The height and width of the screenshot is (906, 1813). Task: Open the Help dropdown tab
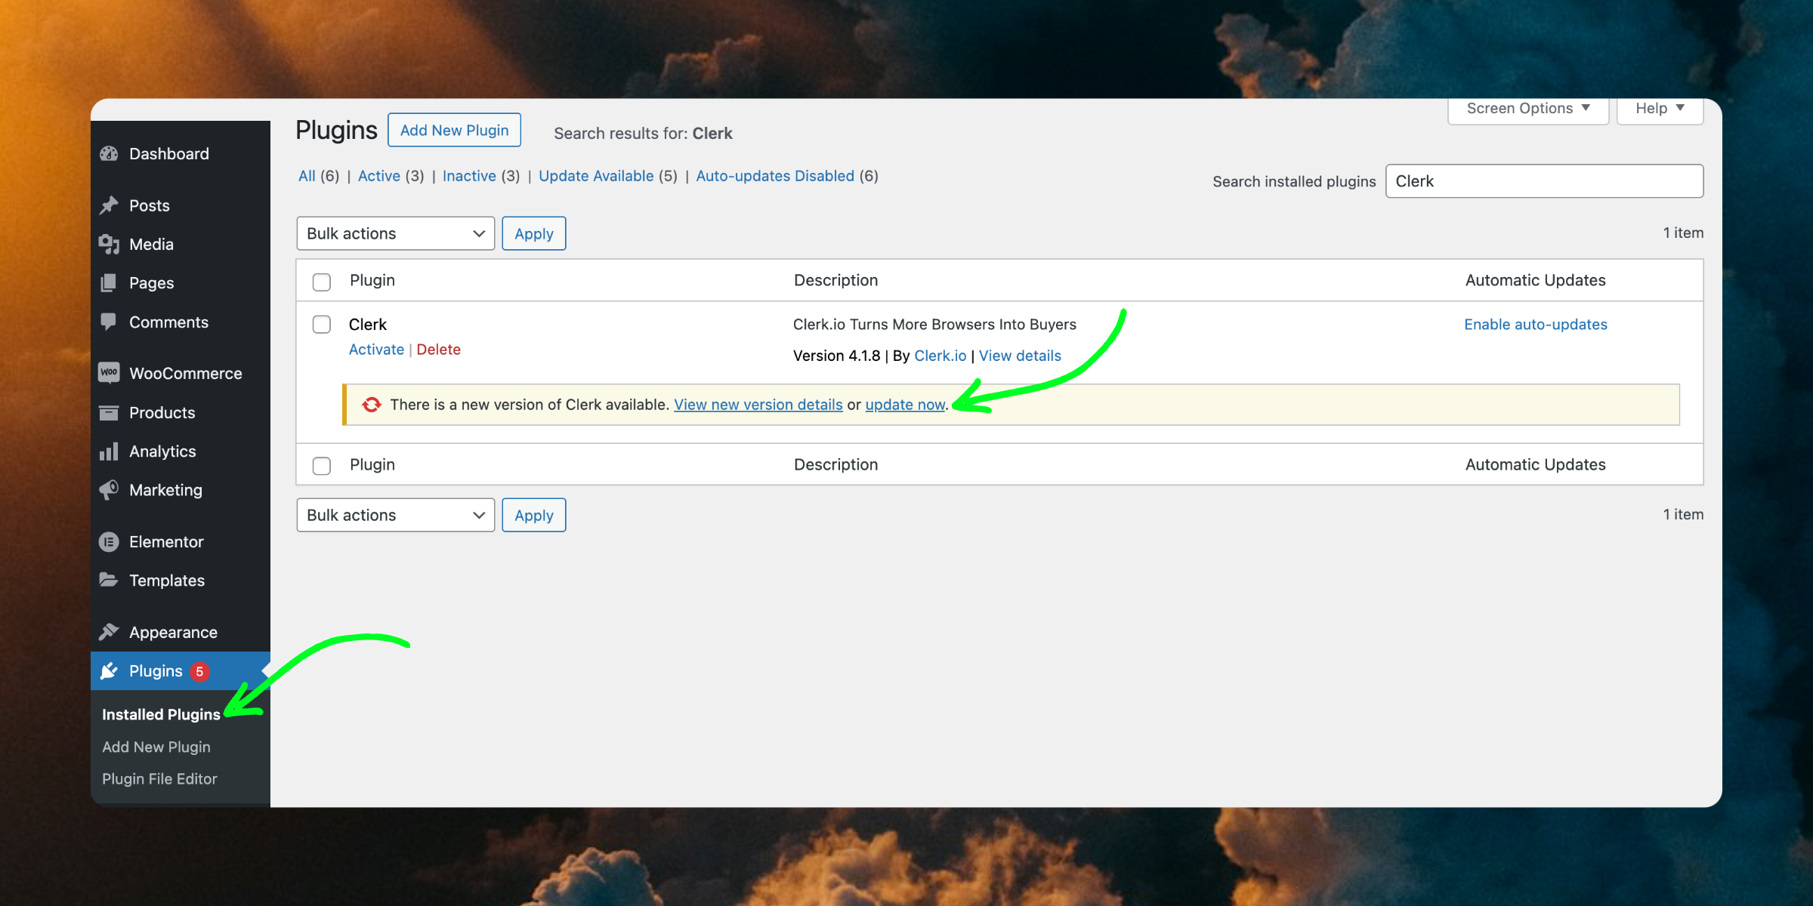[x=1659, y=109]
